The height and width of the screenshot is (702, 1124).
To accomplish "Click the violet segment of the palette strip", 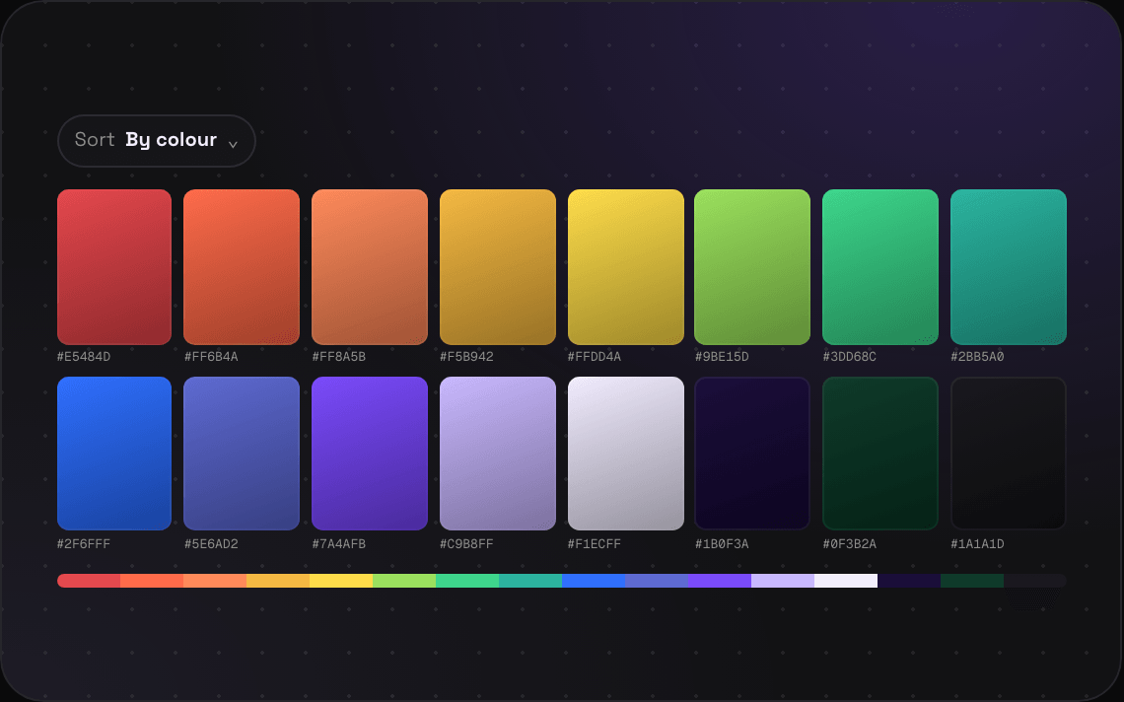I will click(720, 581).
